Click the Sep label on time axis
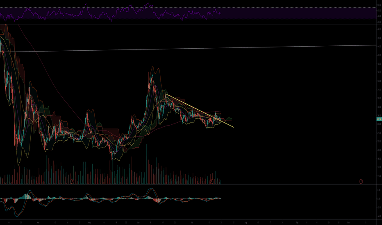 (297, 223)
